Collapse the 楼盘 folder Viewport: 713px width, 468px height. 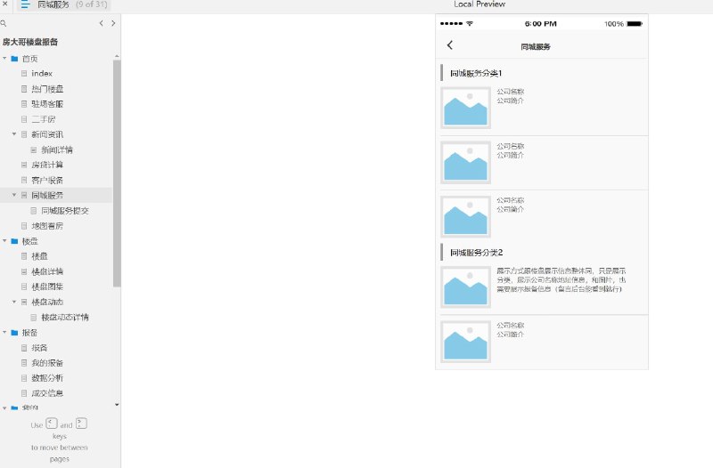point(4,241)
